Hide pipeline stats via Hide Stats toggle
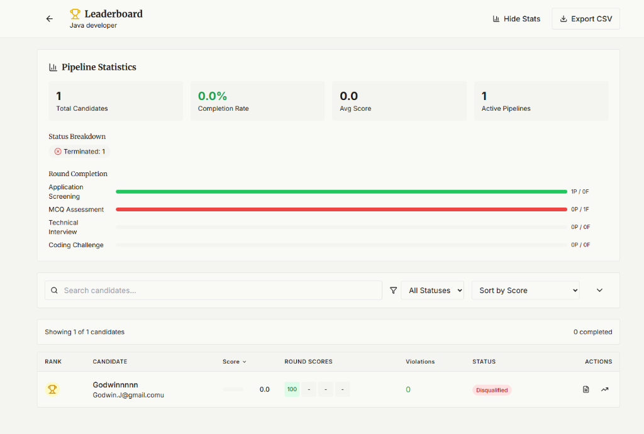 [x=516, y=18]
